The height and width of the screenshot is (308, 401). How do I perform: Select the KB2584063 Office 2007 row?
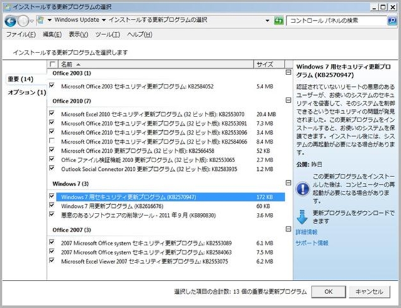[170, 252]
